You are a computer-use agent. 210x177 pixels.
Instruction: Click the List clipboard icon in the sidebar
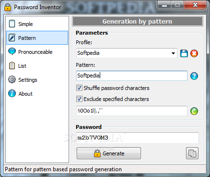(12, 65)
